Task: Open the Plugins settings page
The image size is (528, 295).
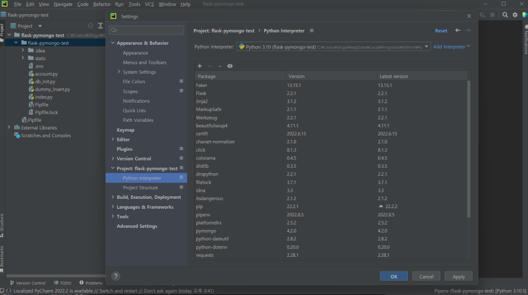Action: 125,149
